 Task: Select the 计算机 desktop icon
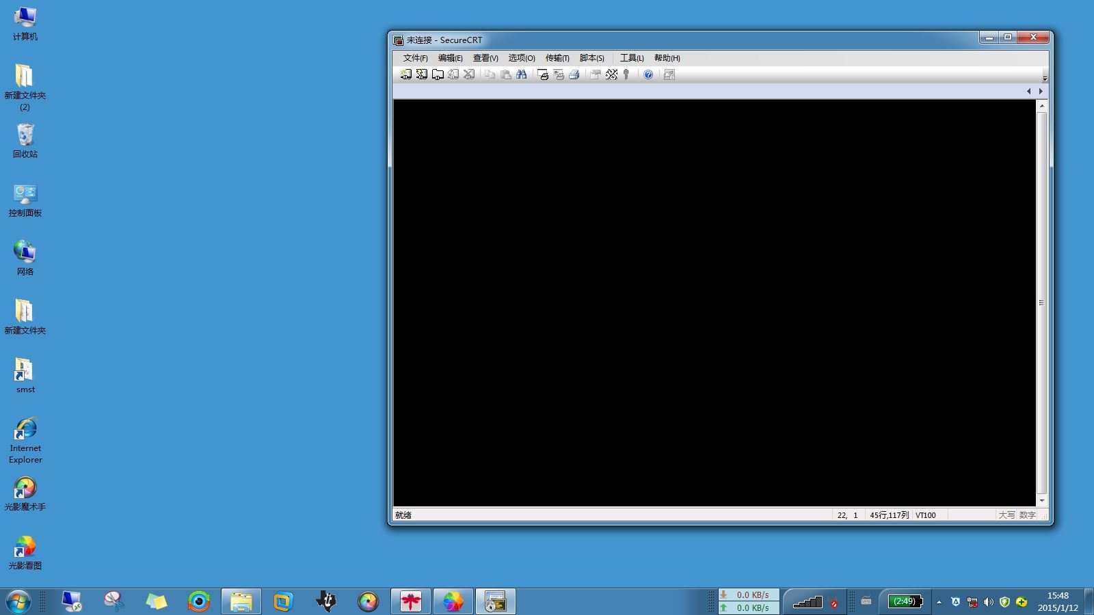[25, 24]
